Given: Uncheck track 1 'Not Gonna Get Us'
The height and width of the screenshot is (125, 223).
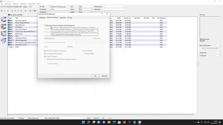Looking at the screenshot, I should coord(9,20).
